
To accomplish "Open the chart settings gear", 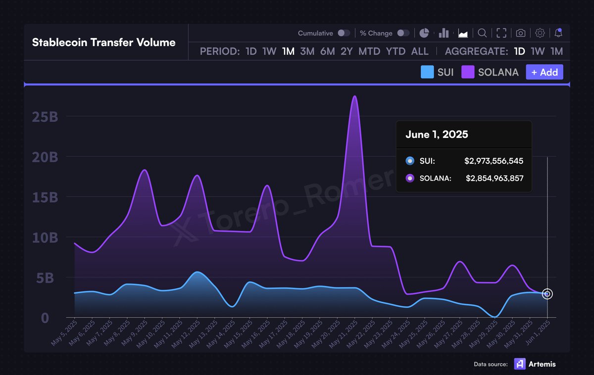I will click(540, 33).
